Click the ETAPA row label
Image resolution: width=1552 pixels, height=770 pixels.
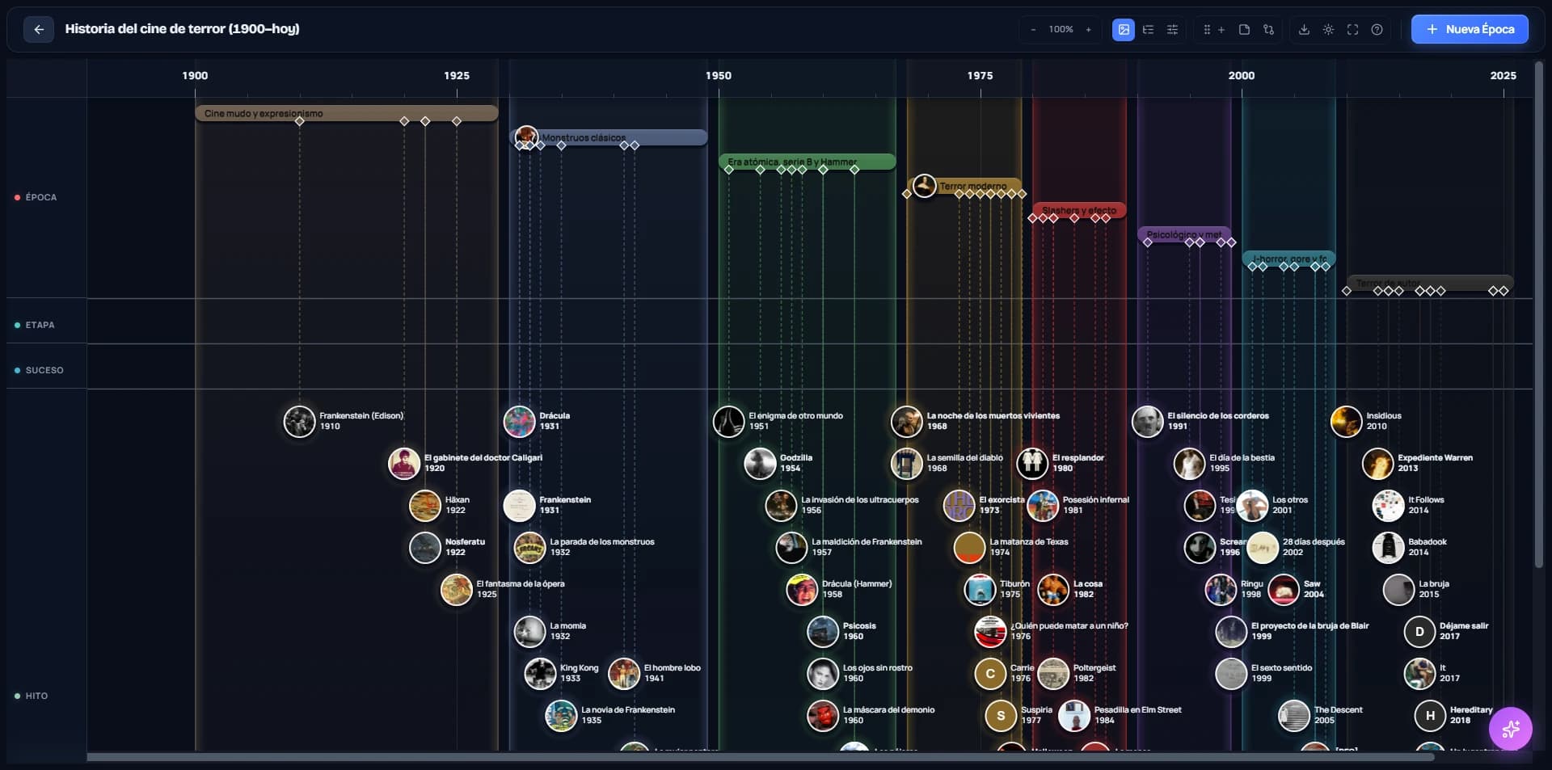[40, 325]
